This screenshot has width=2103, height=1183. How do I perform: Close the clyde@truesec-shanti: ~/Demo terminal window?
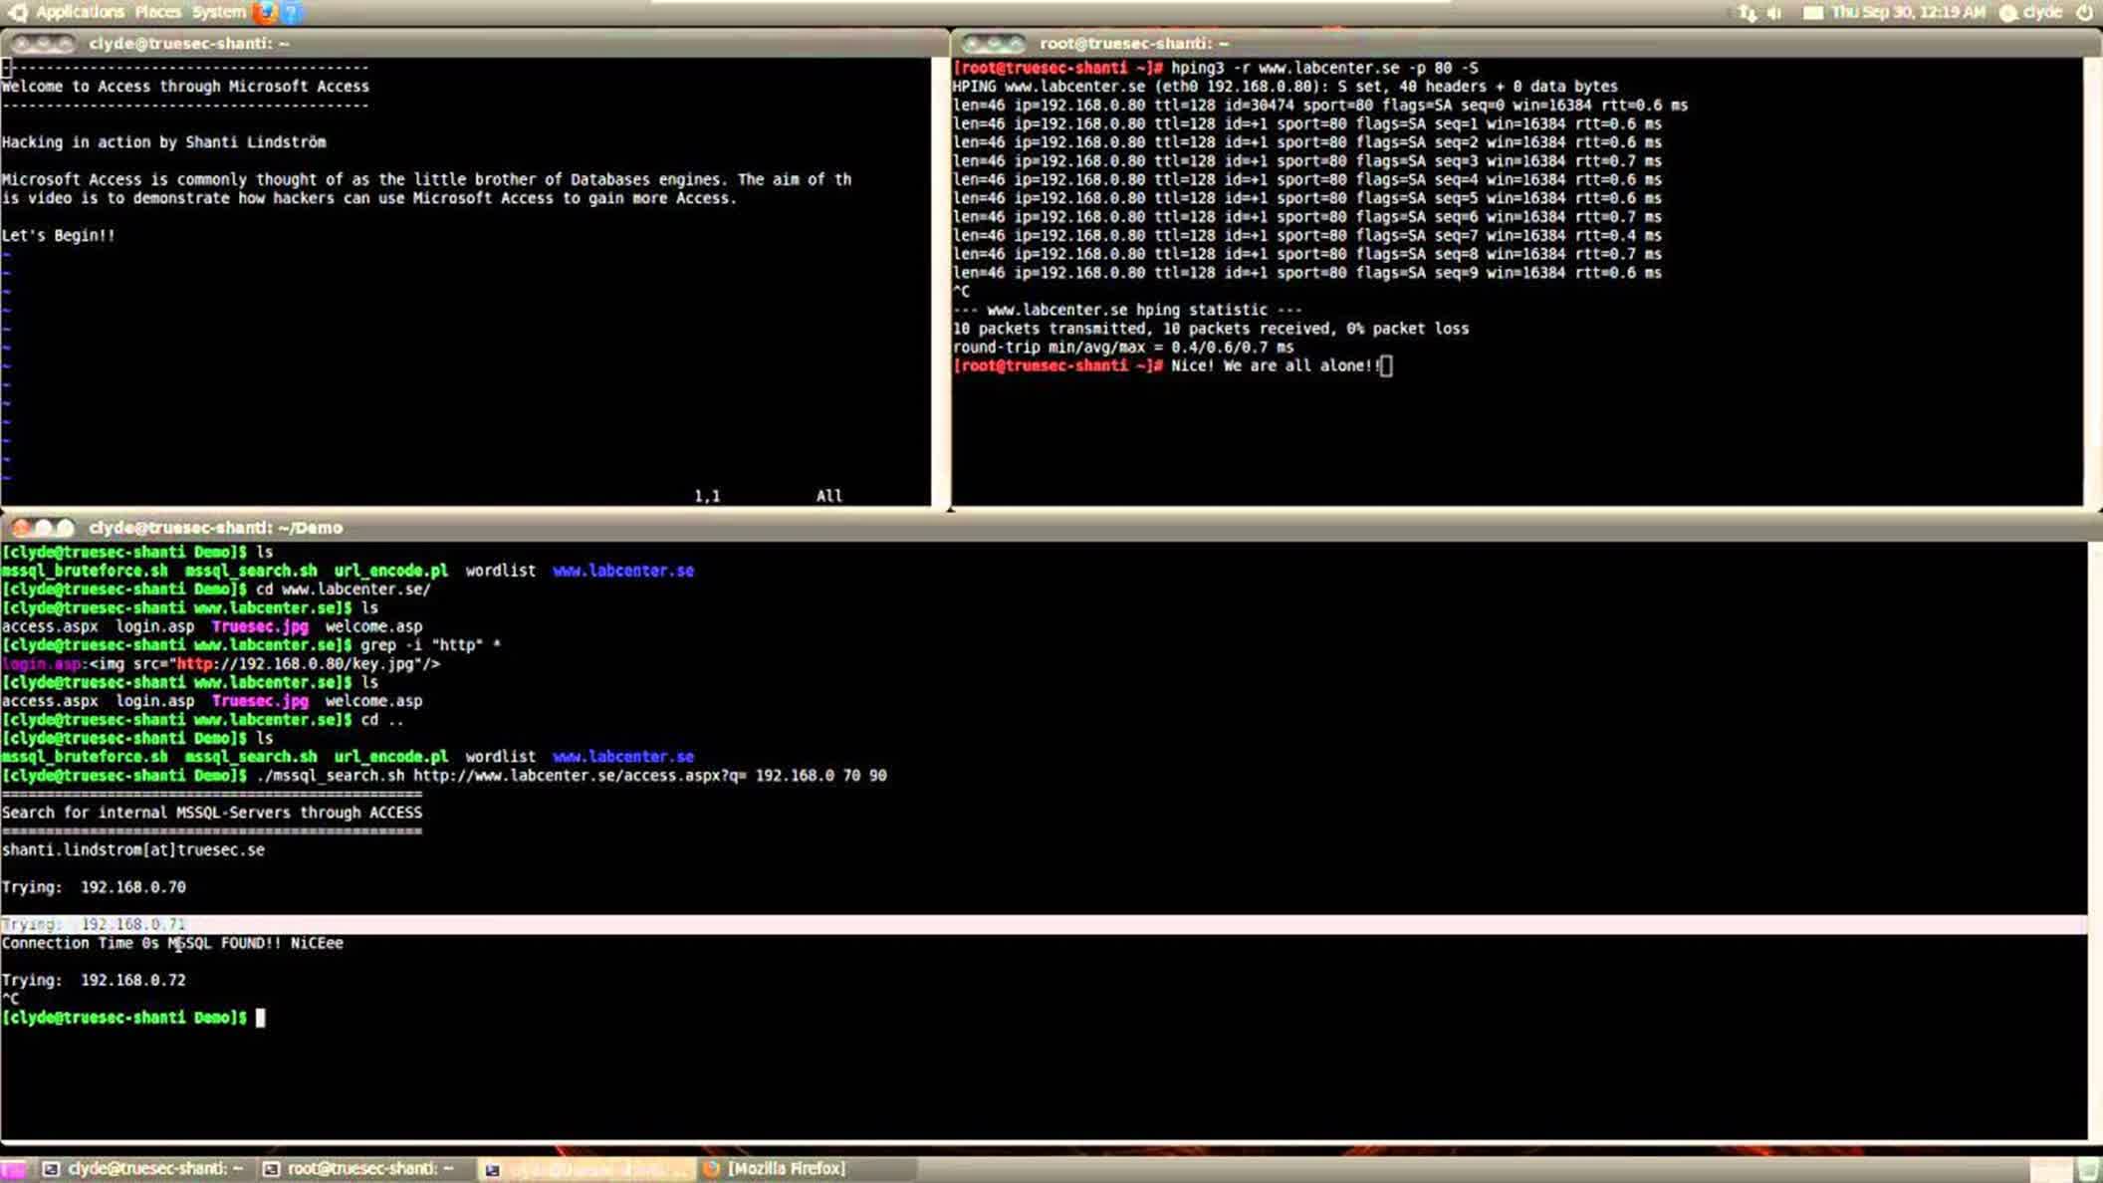[22, 528]
